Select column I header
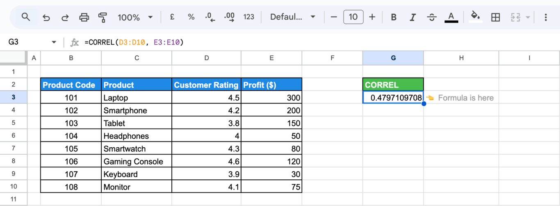 529,58
